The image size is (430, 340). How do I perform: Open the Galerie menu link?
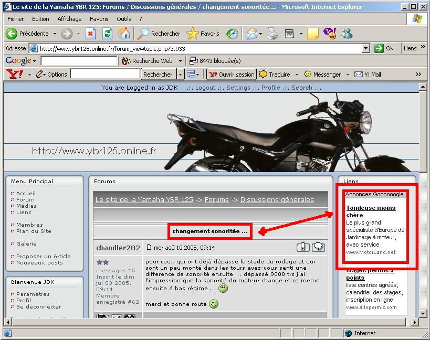tap(26, 243)
